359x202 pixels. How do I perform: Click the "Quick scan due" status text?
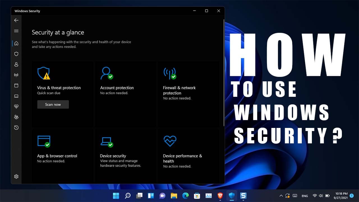(49, 93)
